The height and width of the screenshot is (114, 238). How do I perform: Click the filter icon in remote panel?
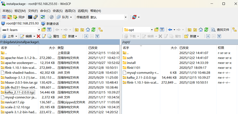[x=162, y=30]
